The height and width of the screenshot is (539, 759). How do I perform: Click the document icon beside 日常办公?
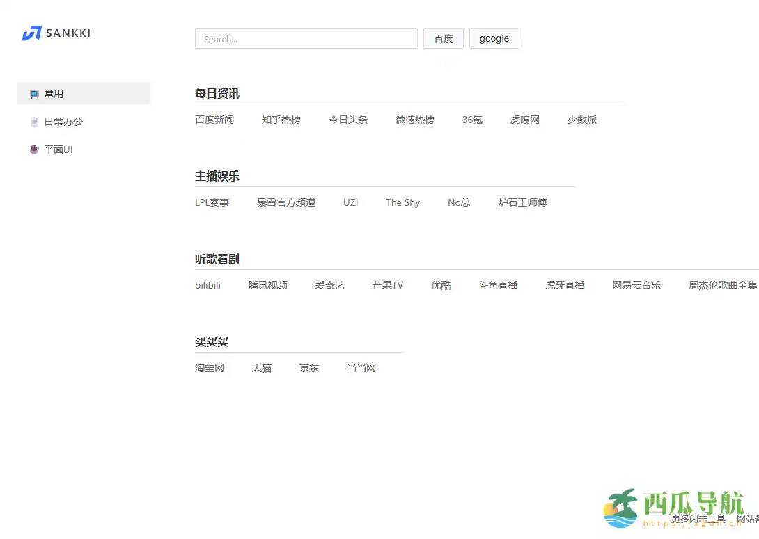pos(33,121)
